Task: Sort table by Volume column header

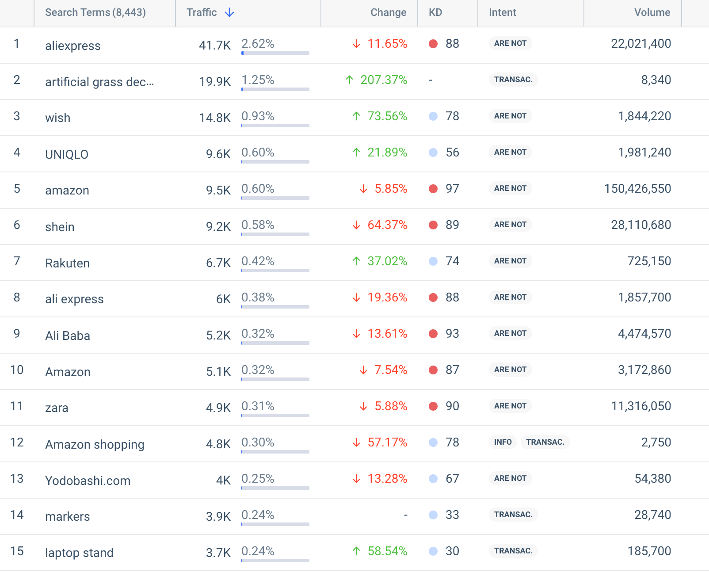Action: pyautogui.click(x=652, y=12)
